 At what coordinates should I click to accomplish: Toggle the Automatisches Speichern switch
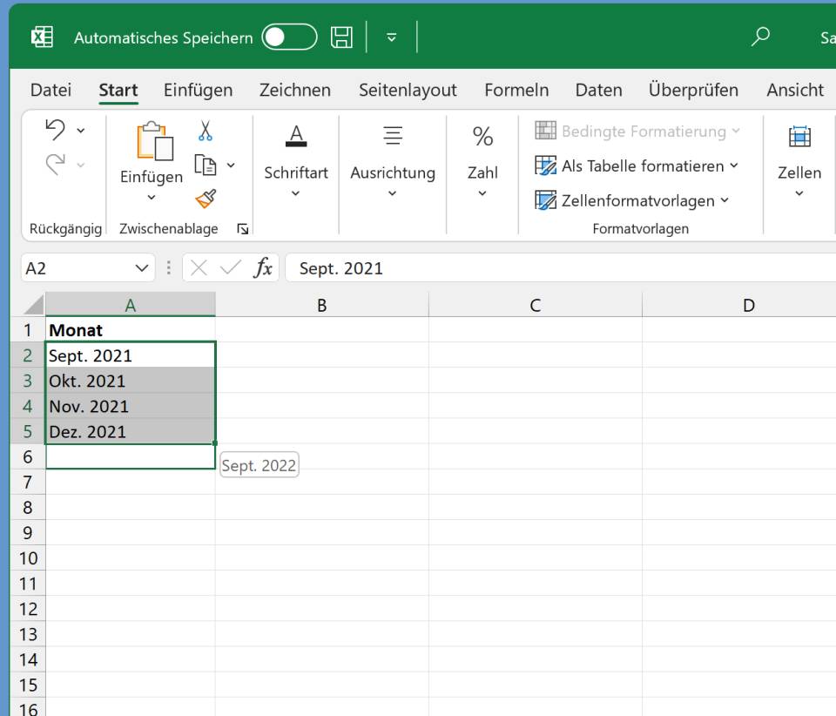pos(289,37)
